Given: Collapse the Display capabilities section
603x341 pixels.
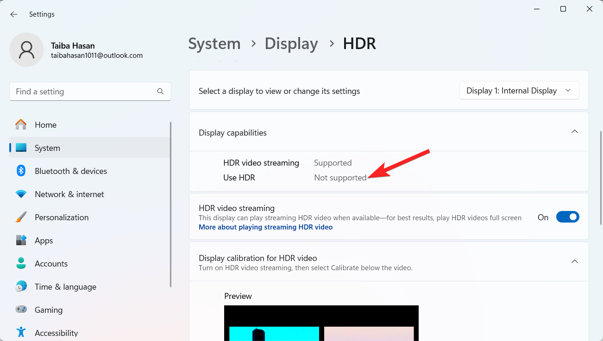Looking at the screenshot, I should (x=574, y=132).
